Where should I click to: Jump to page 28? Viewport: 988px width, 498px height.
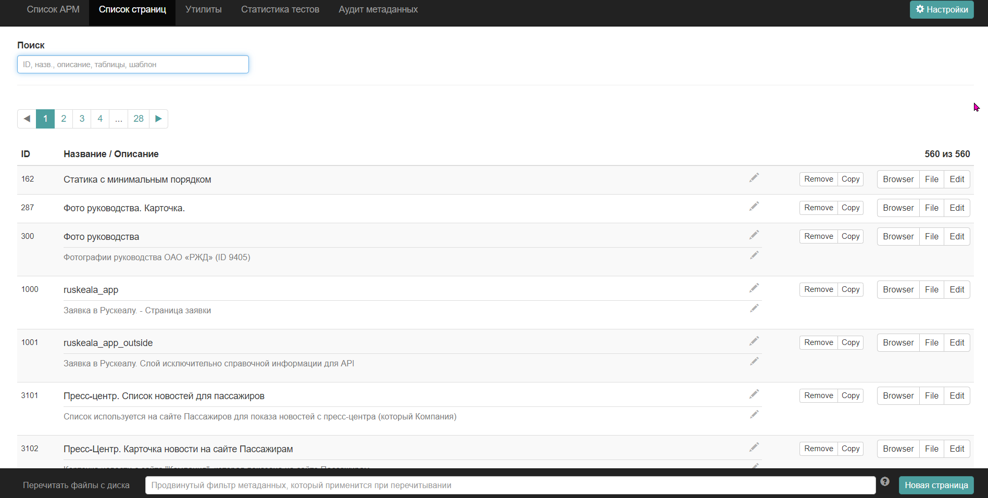139,119
